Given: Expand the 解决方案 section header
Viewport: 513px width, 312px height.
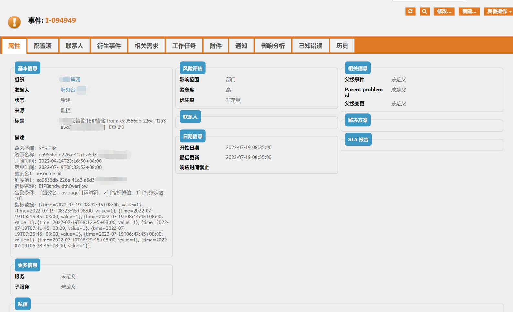Looking at the screenshot, I should click(358, 120).
